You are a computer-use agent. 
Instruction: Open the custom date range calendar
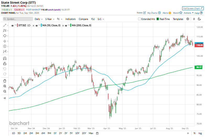tap(97, 133)
